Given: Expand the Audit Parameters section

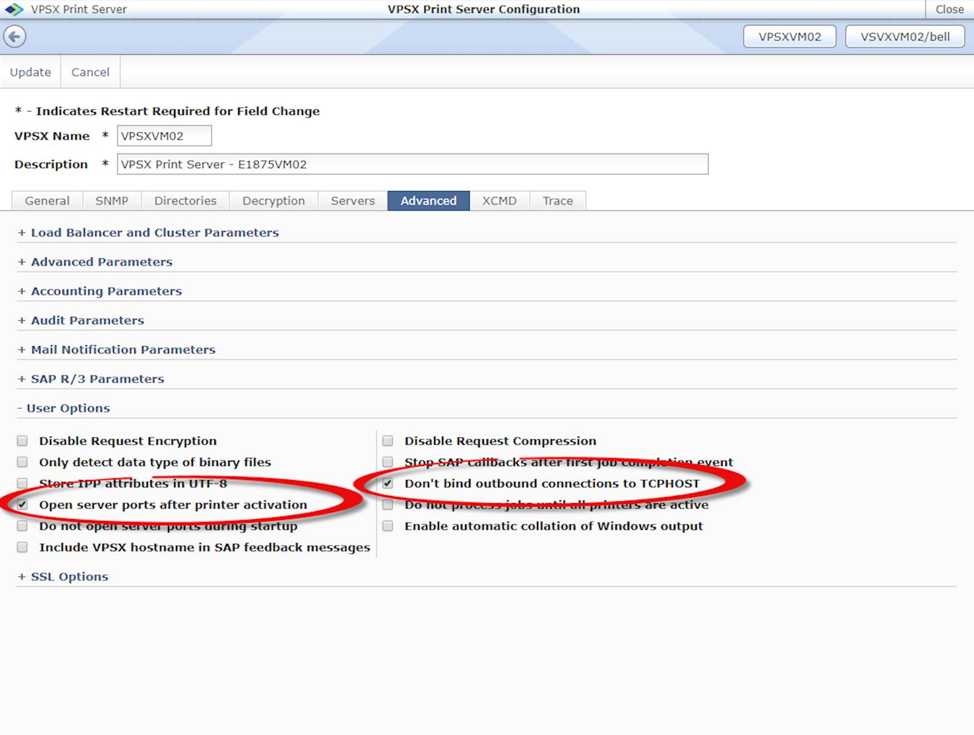Looking at the screenshot, I should point(81,320).
